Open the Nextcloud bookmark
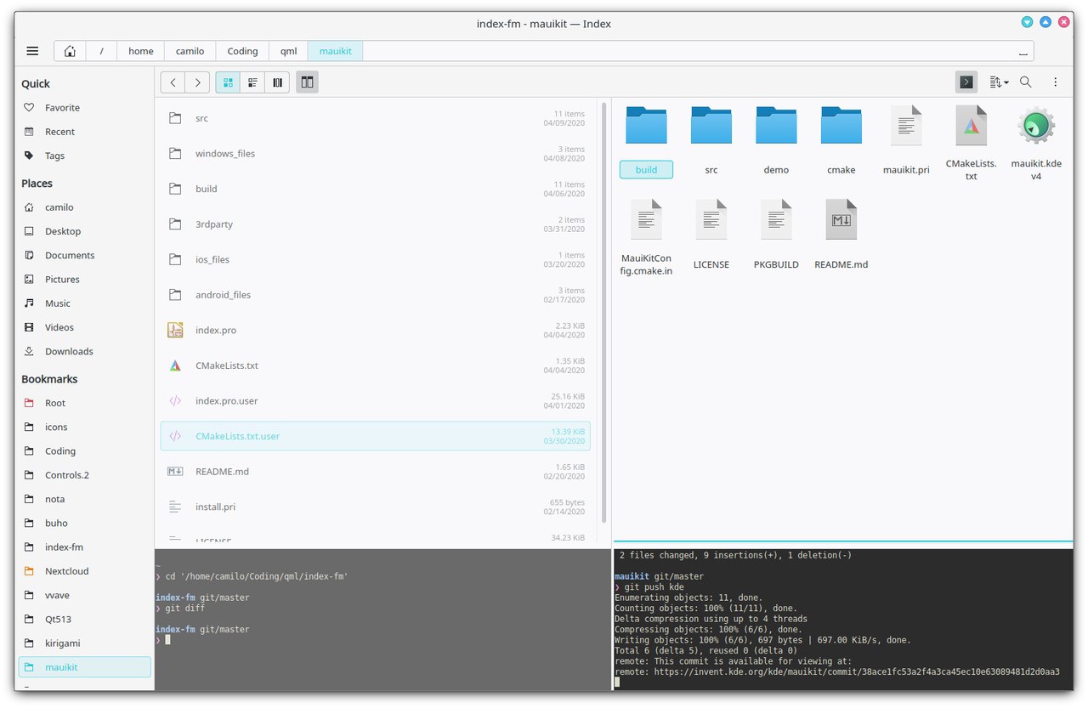The height and width of the screenshot is (708, 1088). (85, 571)
